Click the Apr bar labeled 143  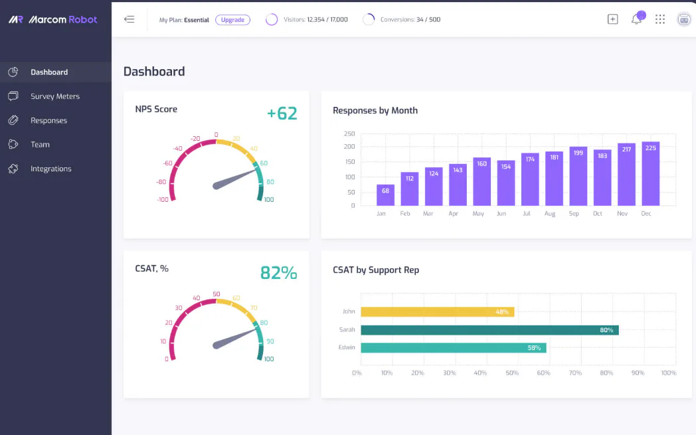point(458,185)
